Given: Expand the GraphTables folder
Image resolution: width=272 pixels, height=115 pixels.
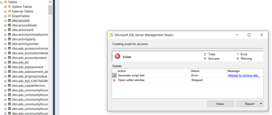Looking at the screenshot, I should click(5, 16).
